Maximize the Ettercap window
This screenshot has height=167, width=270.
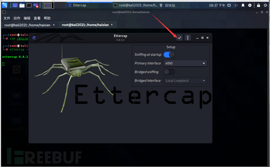(x=202, y=37)
